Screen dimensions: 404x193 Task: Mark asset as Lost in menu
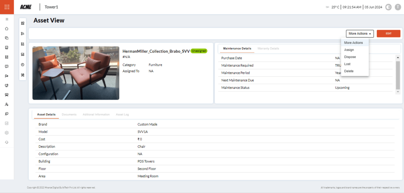tap(348, 64)
